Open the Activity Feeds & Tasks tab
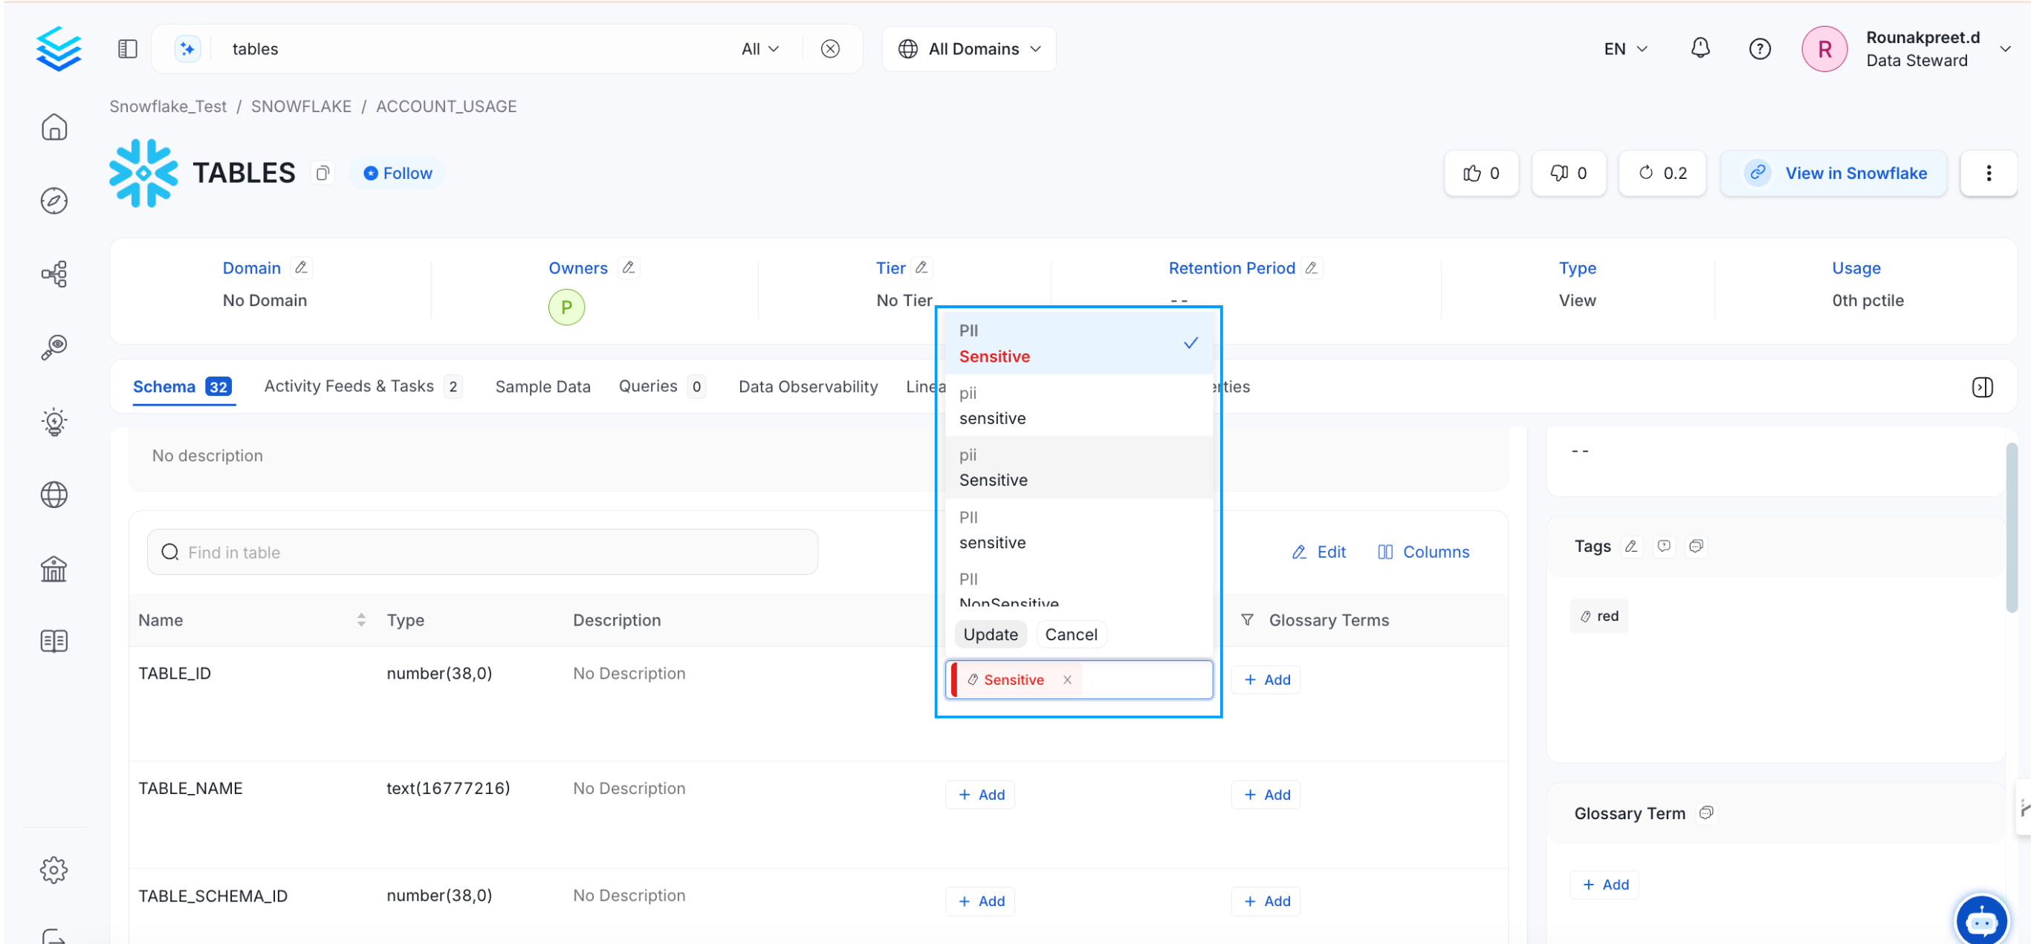The height and width of the screenshot is (944, 2031). (x=349, y=387)
